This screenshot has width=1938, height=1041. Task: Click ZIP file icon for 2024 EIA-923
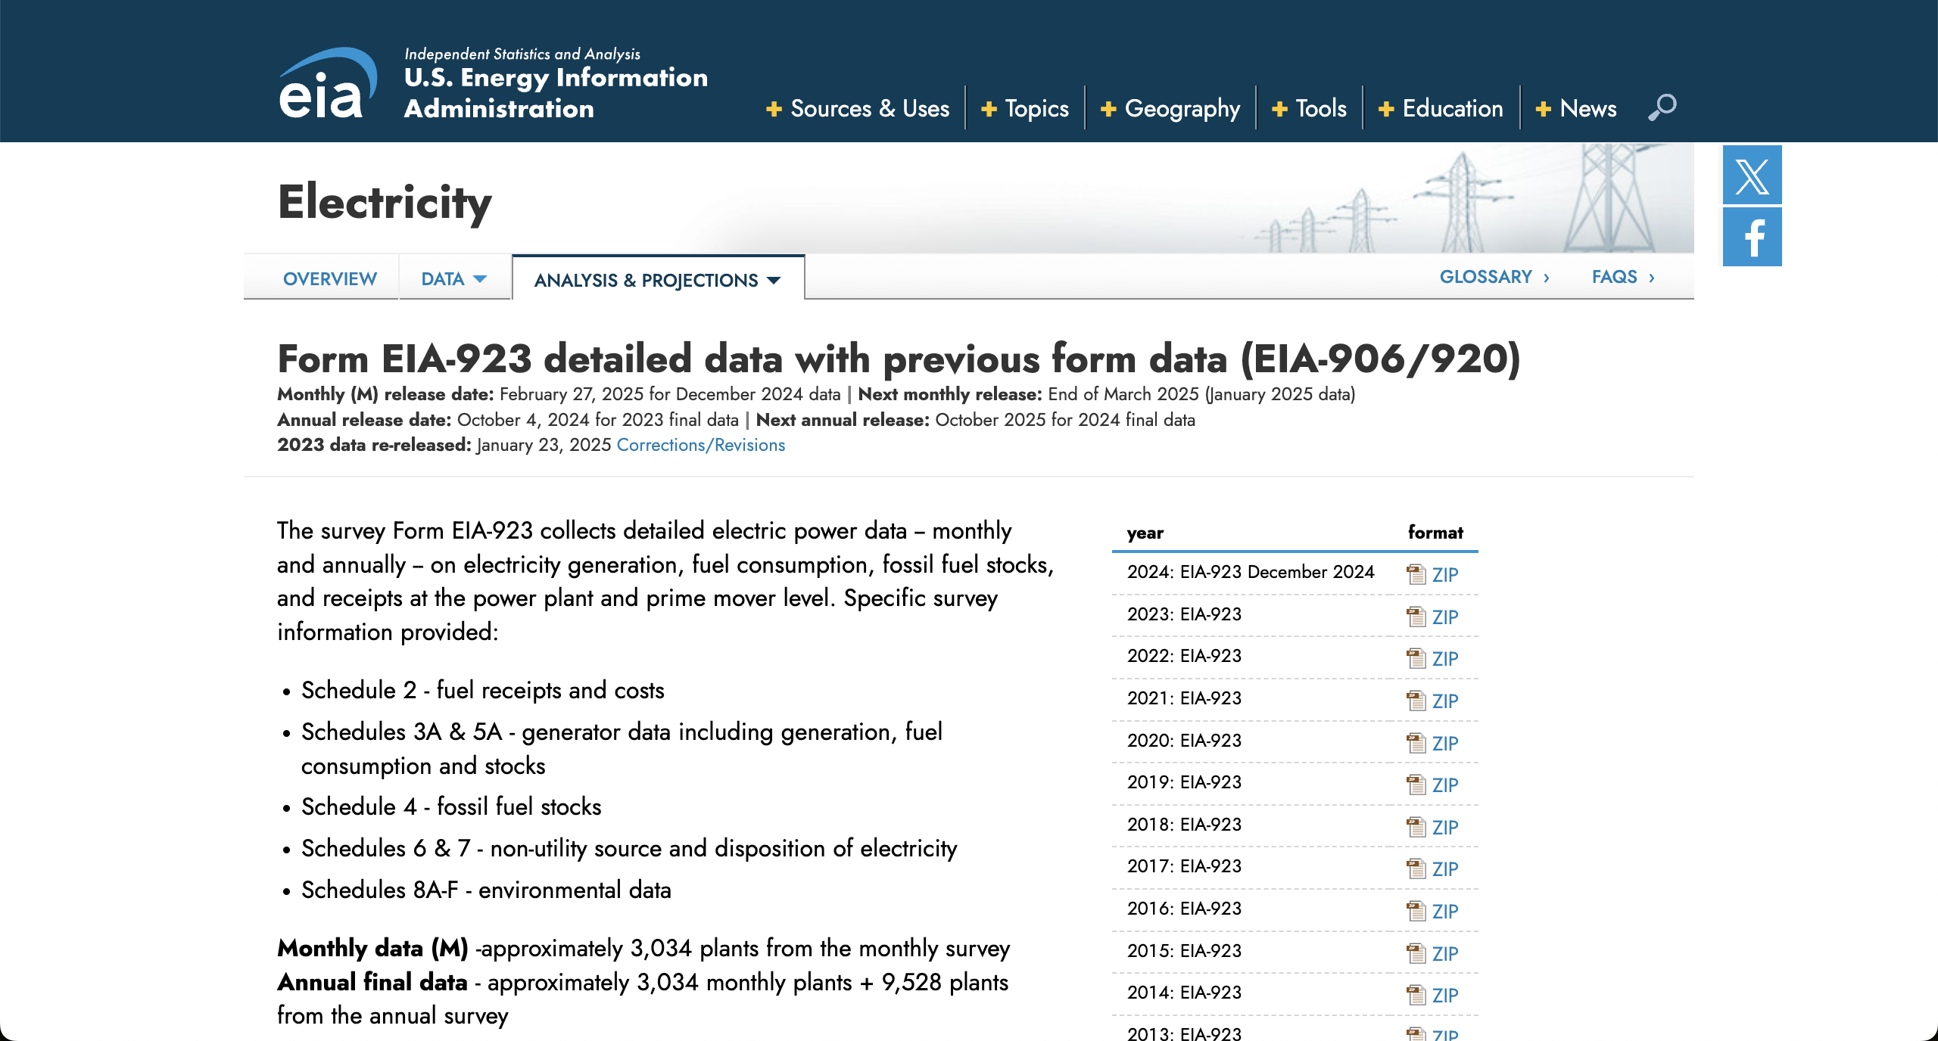pyautogui.click(x=1416, y=574)
